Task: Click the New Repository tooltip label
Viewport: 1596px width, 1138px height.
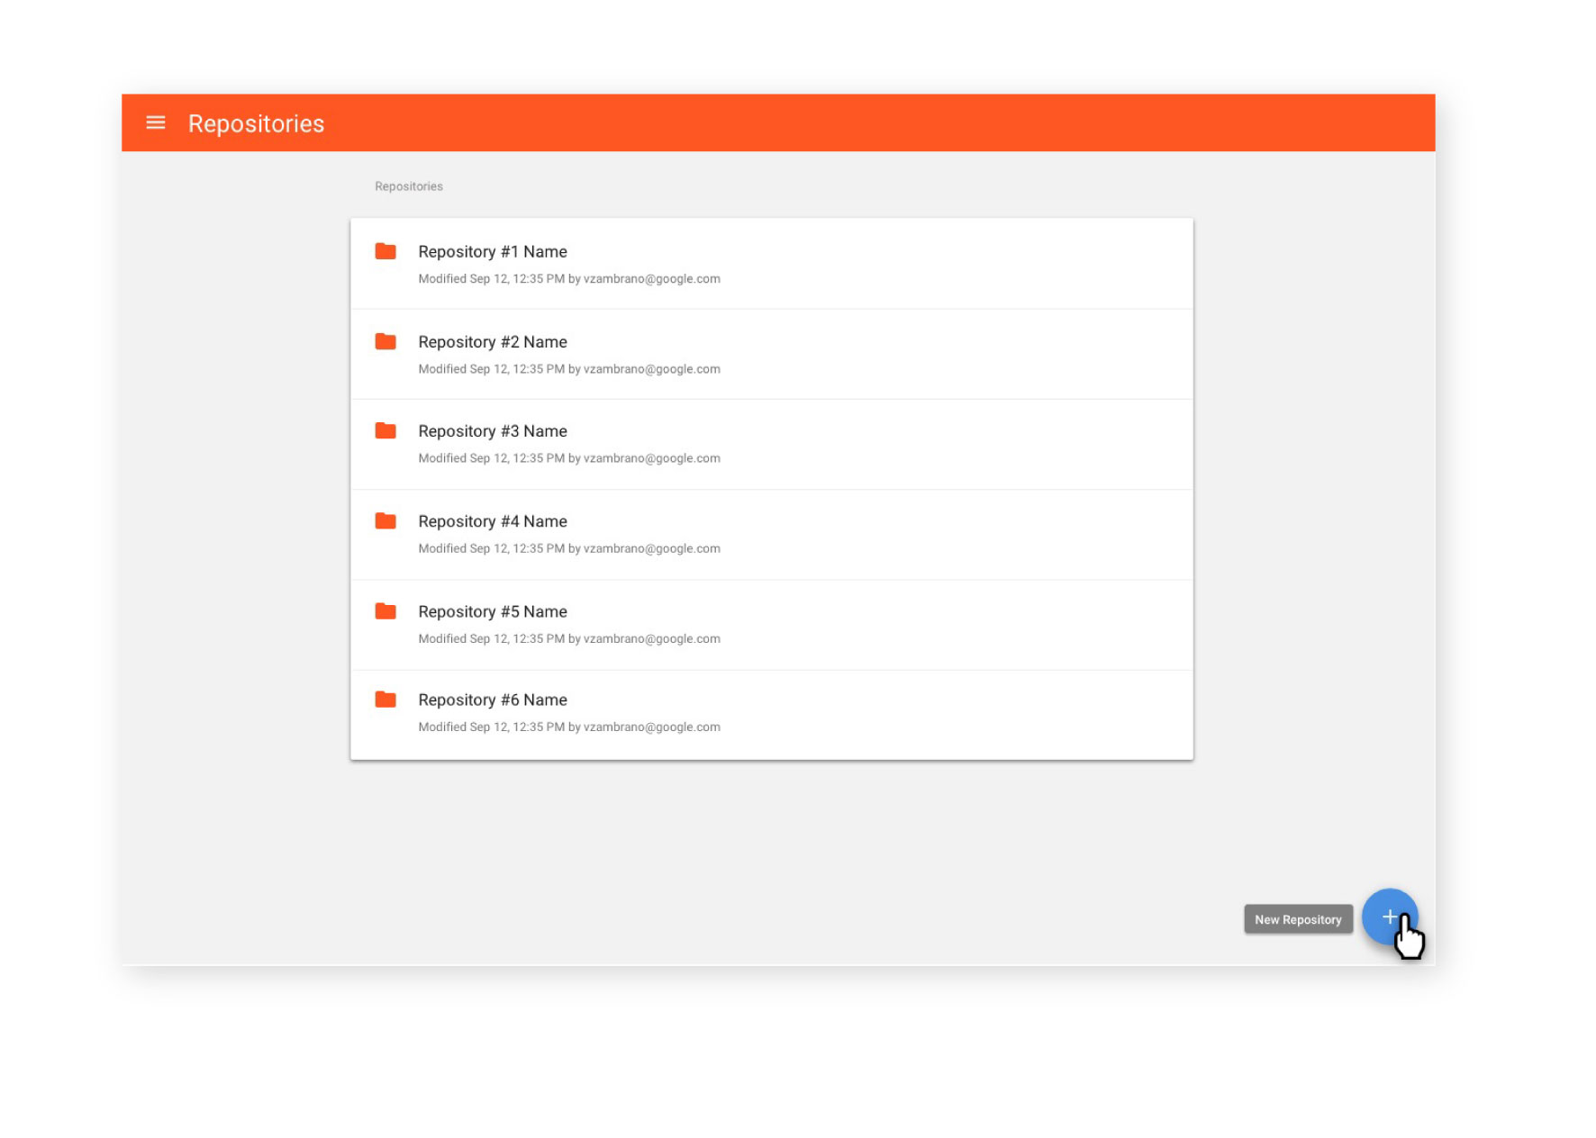Action: (1298, 918)
